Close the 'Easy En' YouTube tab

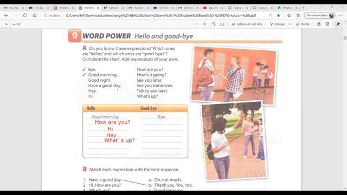pyautogui.click(x=222, y=8)
